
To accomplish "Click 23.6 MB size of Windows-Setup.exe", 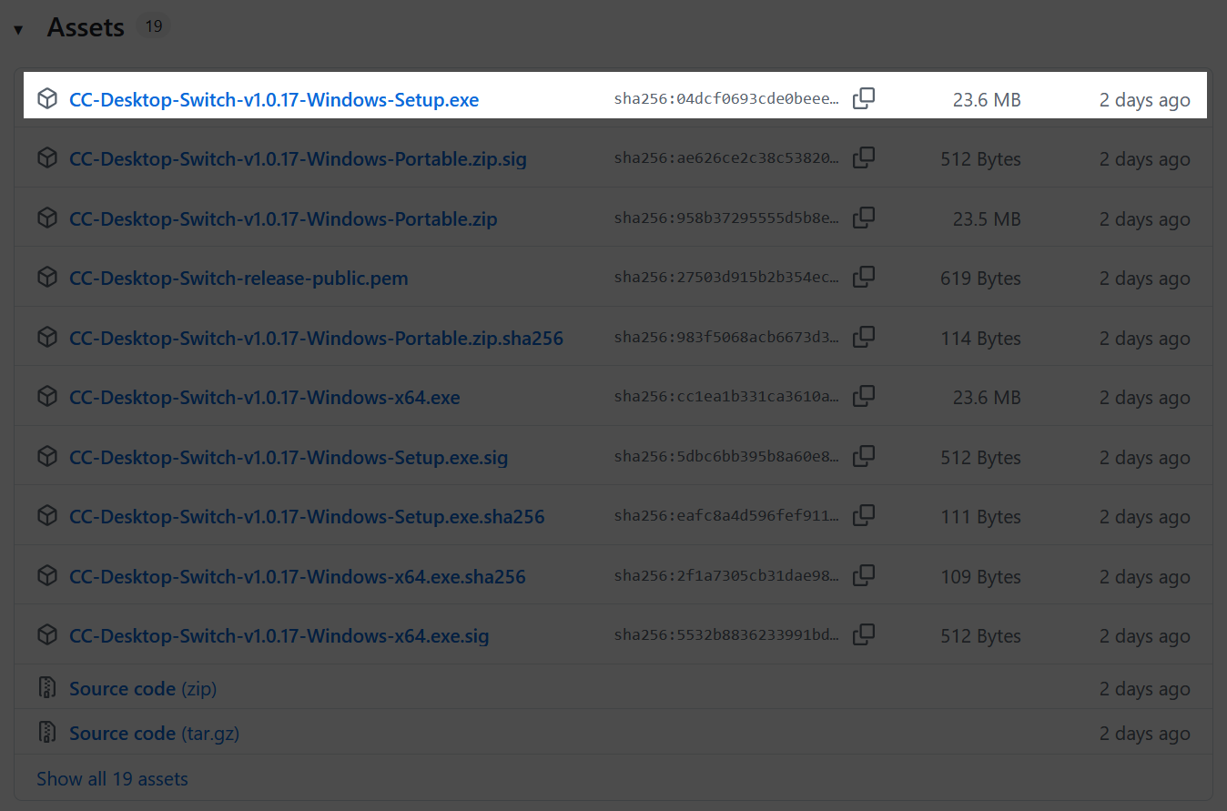I will point(987,100).
